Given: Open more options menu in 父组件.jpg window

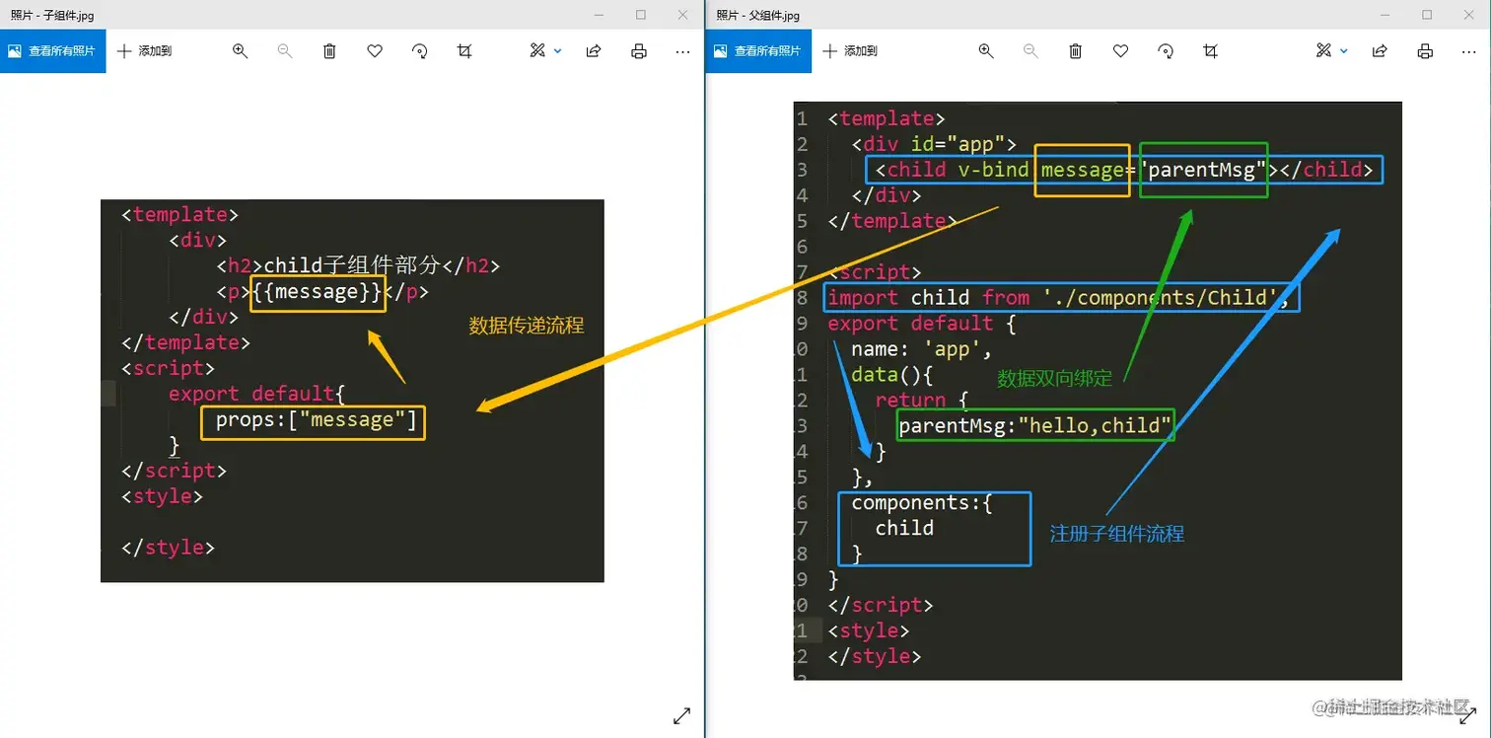Looking at the screenshot, I should click(x=1468, y=51).
